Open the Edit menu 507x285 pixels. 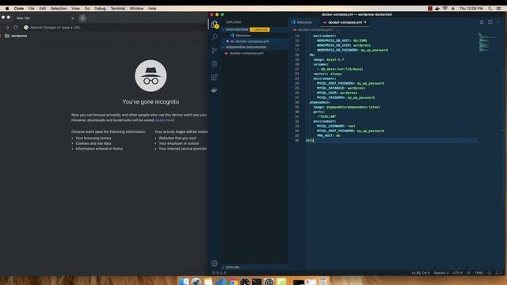coord(42,9)
